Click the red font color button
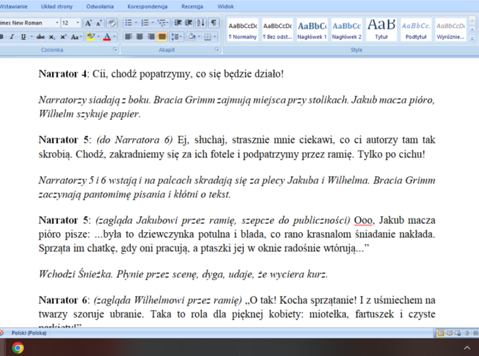This screenshot has height=356, width=479. pyautogui.click(x=106, y=36)
